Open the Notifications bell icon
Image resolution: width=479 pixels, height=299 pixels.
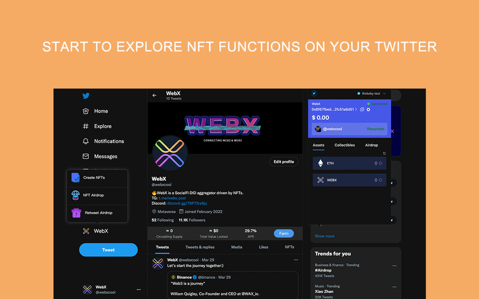pos(86,141)
